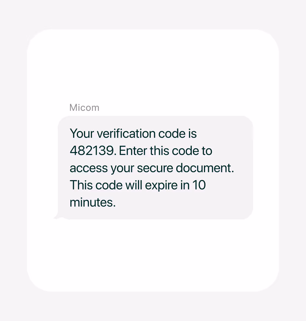
Task: Tap the word "in" before 10
Action: click(185, 185)
